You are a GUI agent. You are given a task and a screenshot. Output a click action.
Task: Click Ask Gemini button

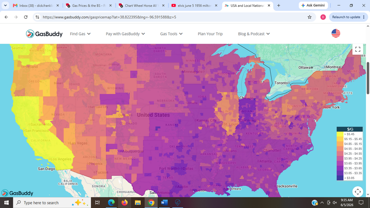click(x=313, y=5)
